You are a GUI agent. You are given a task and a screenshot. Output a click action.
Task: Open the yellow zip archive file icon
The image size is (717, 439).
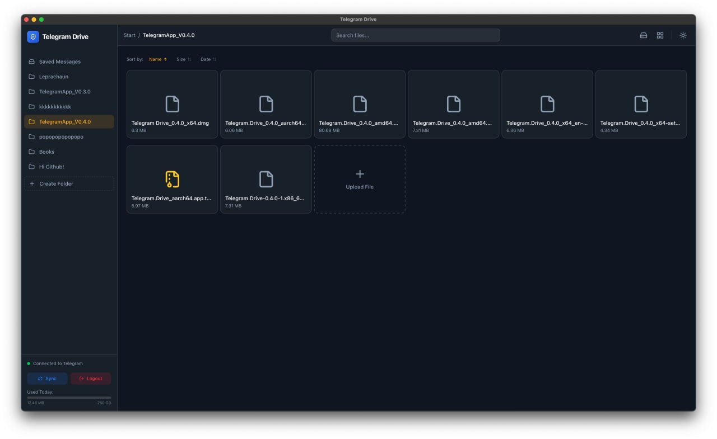point(172,179)
